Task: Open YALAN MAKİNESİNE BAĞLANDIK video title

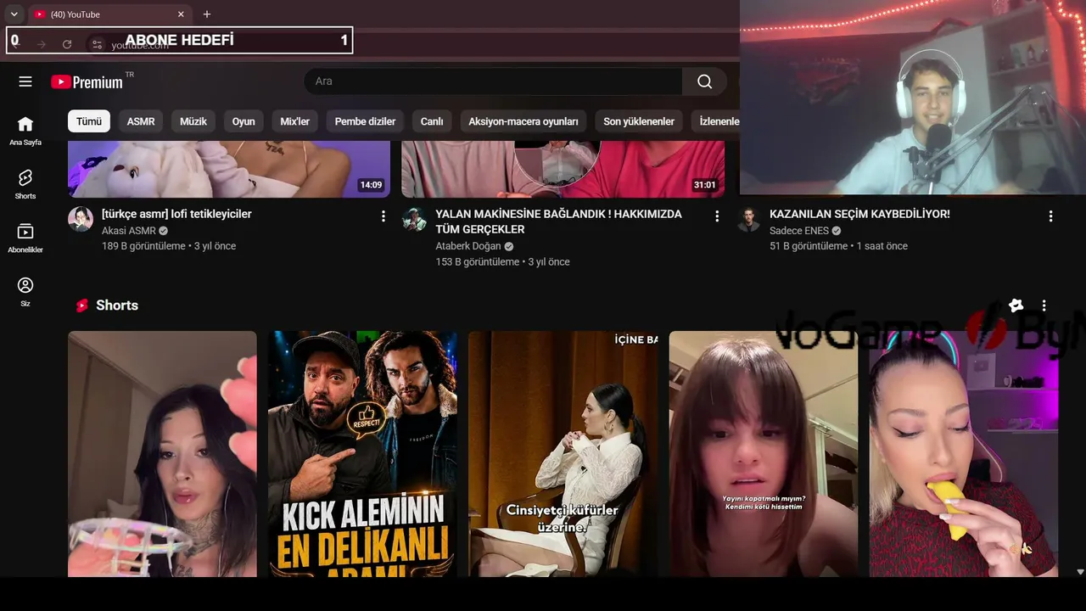Action: pos(559,221)
